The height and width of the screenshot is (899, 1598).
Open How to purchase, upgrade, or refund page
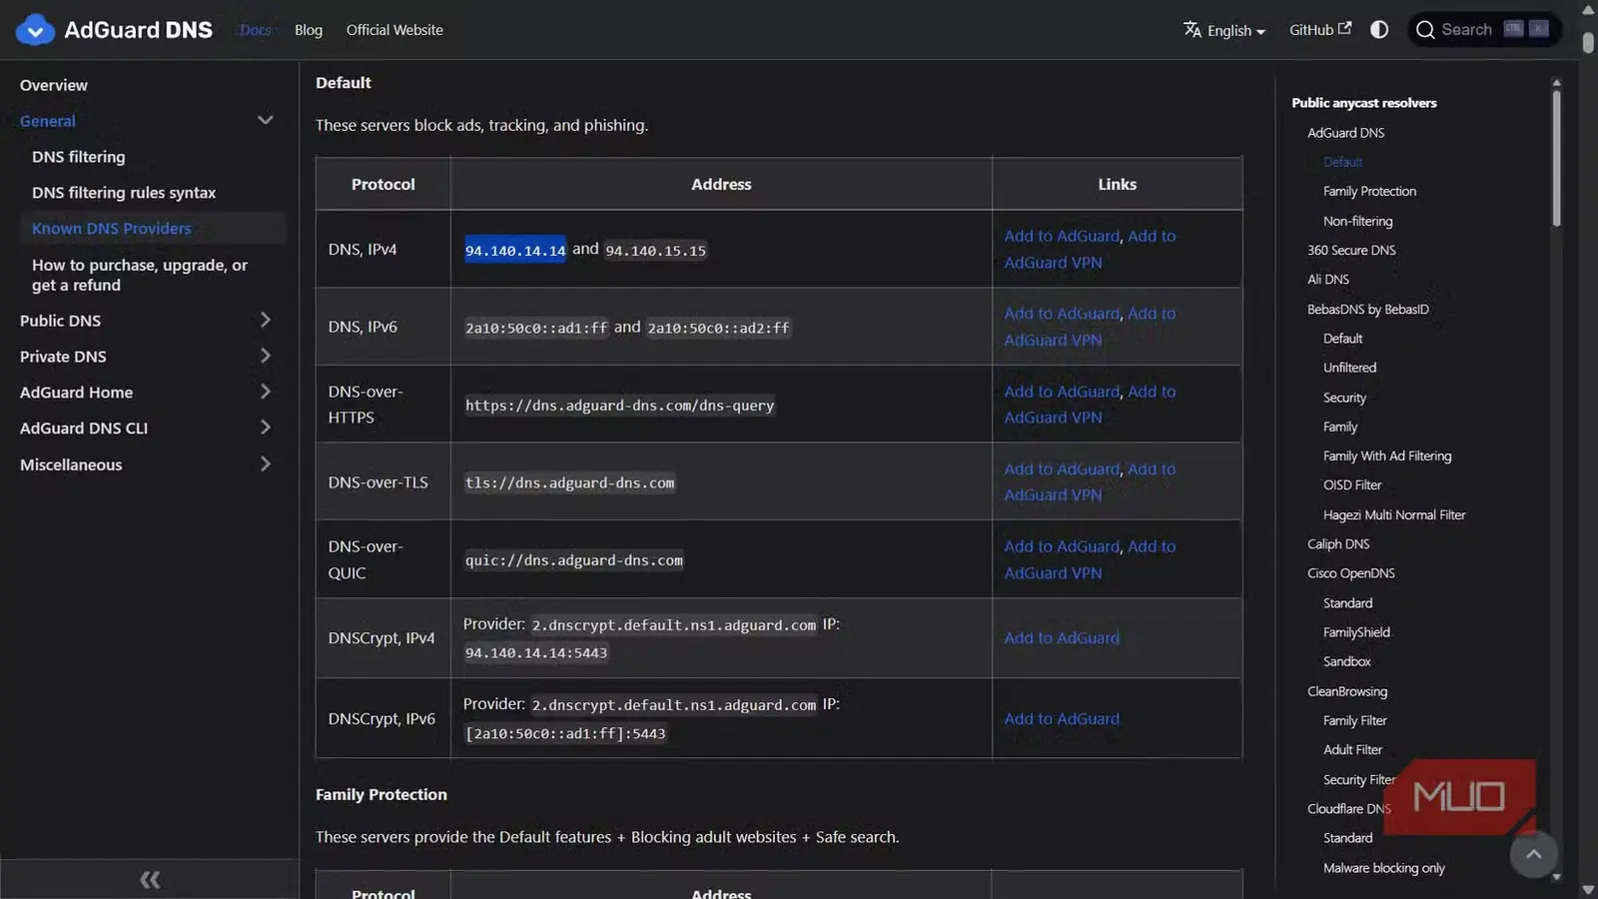pos(140,275)
